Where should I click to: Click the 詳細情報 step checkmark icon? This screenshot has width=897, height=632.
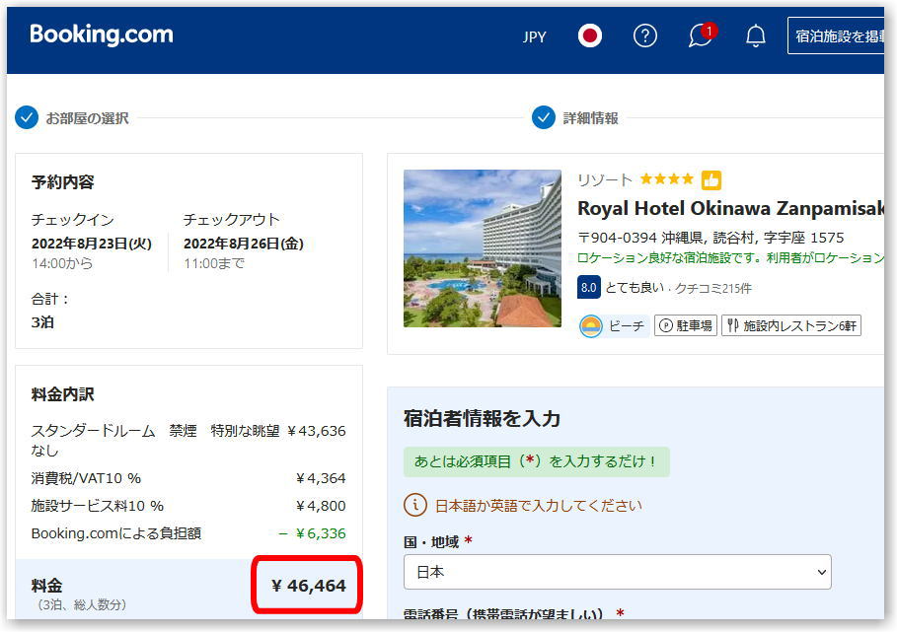click(544, 117)
